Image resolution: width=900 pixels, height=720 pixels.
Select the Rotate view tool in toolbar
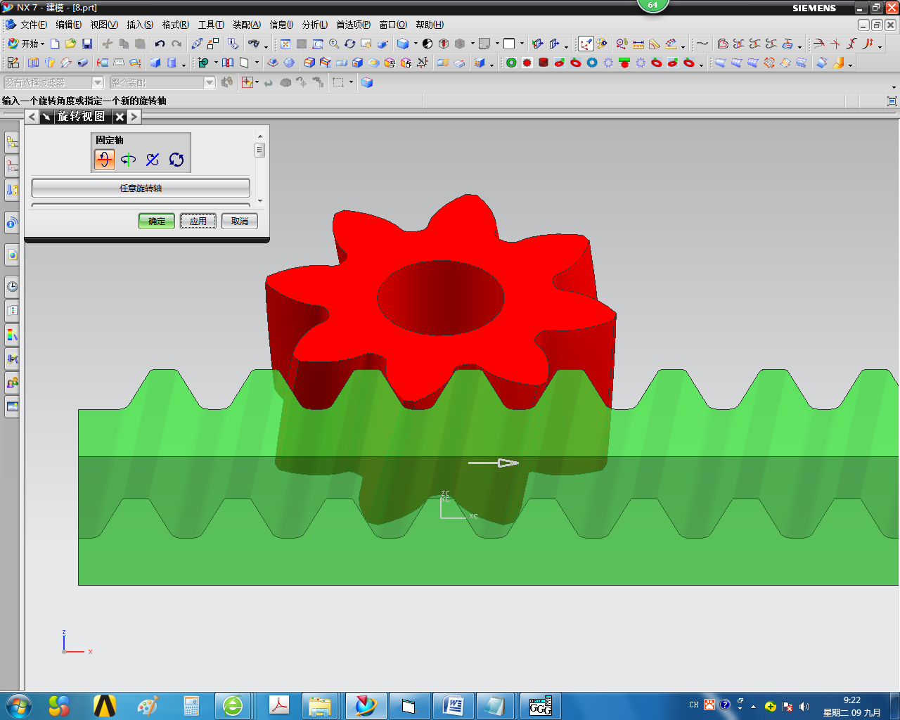[x=349, y=44]
